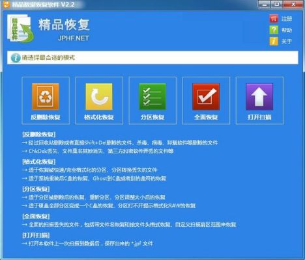The image size is (305, 260).
Task: Minimize the recovery software window
Action: pos(265,5)
